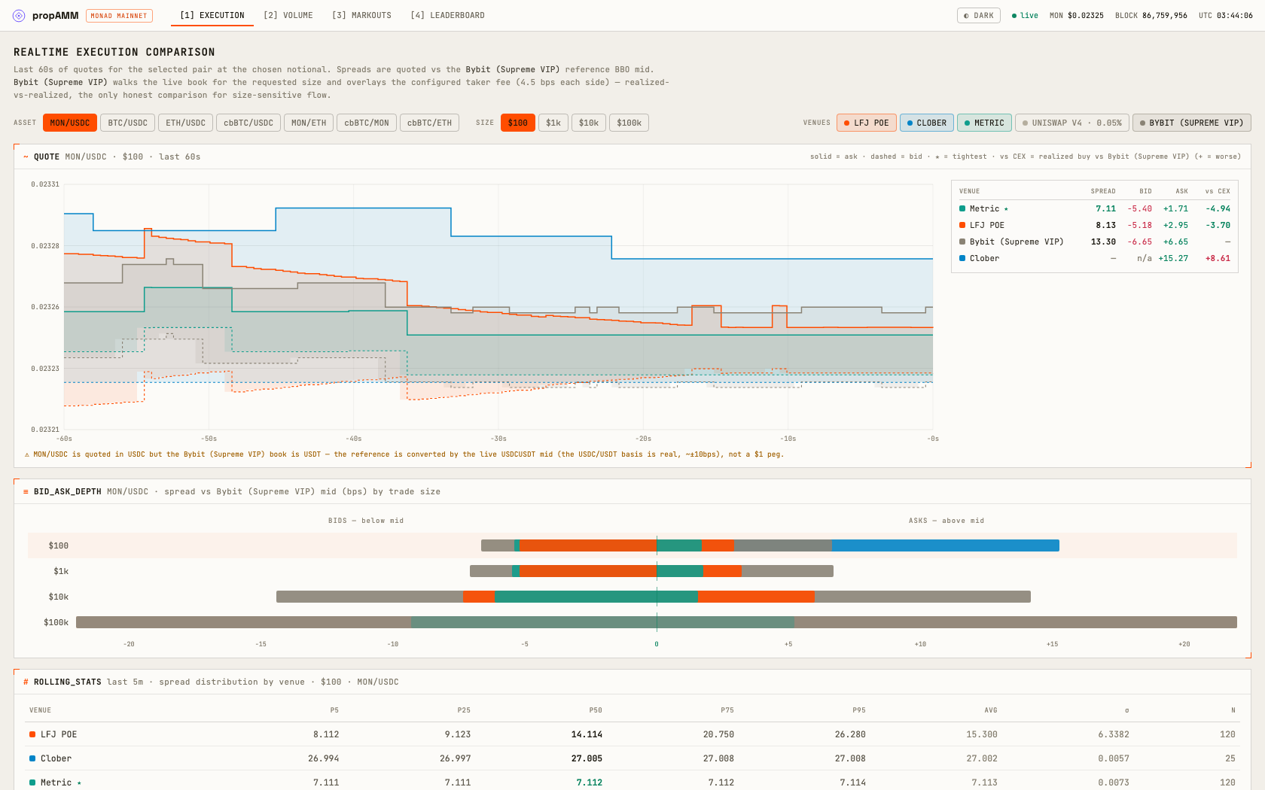Set trade size to $100
1265x790 pixels.
pos(518,123)
